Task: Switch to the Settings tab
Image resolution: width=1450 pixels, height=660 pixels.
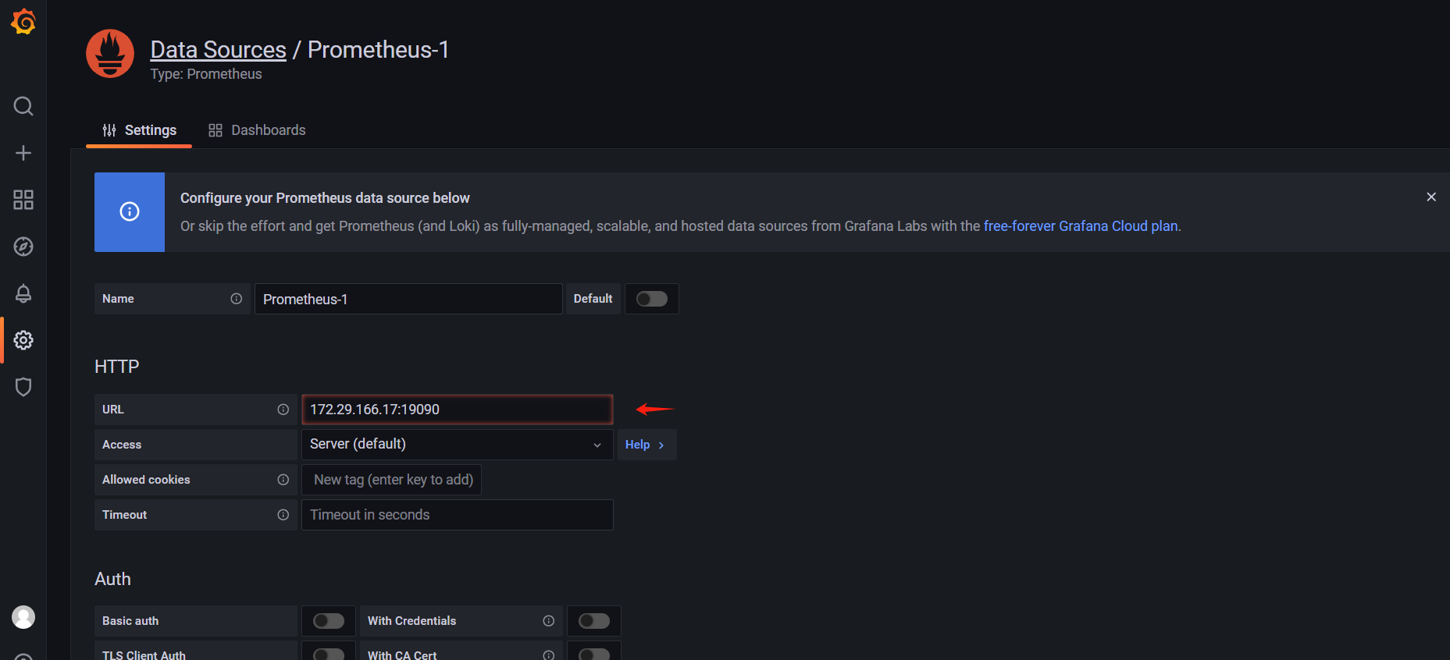Action: pyautogui.click(x=140, y=130)
